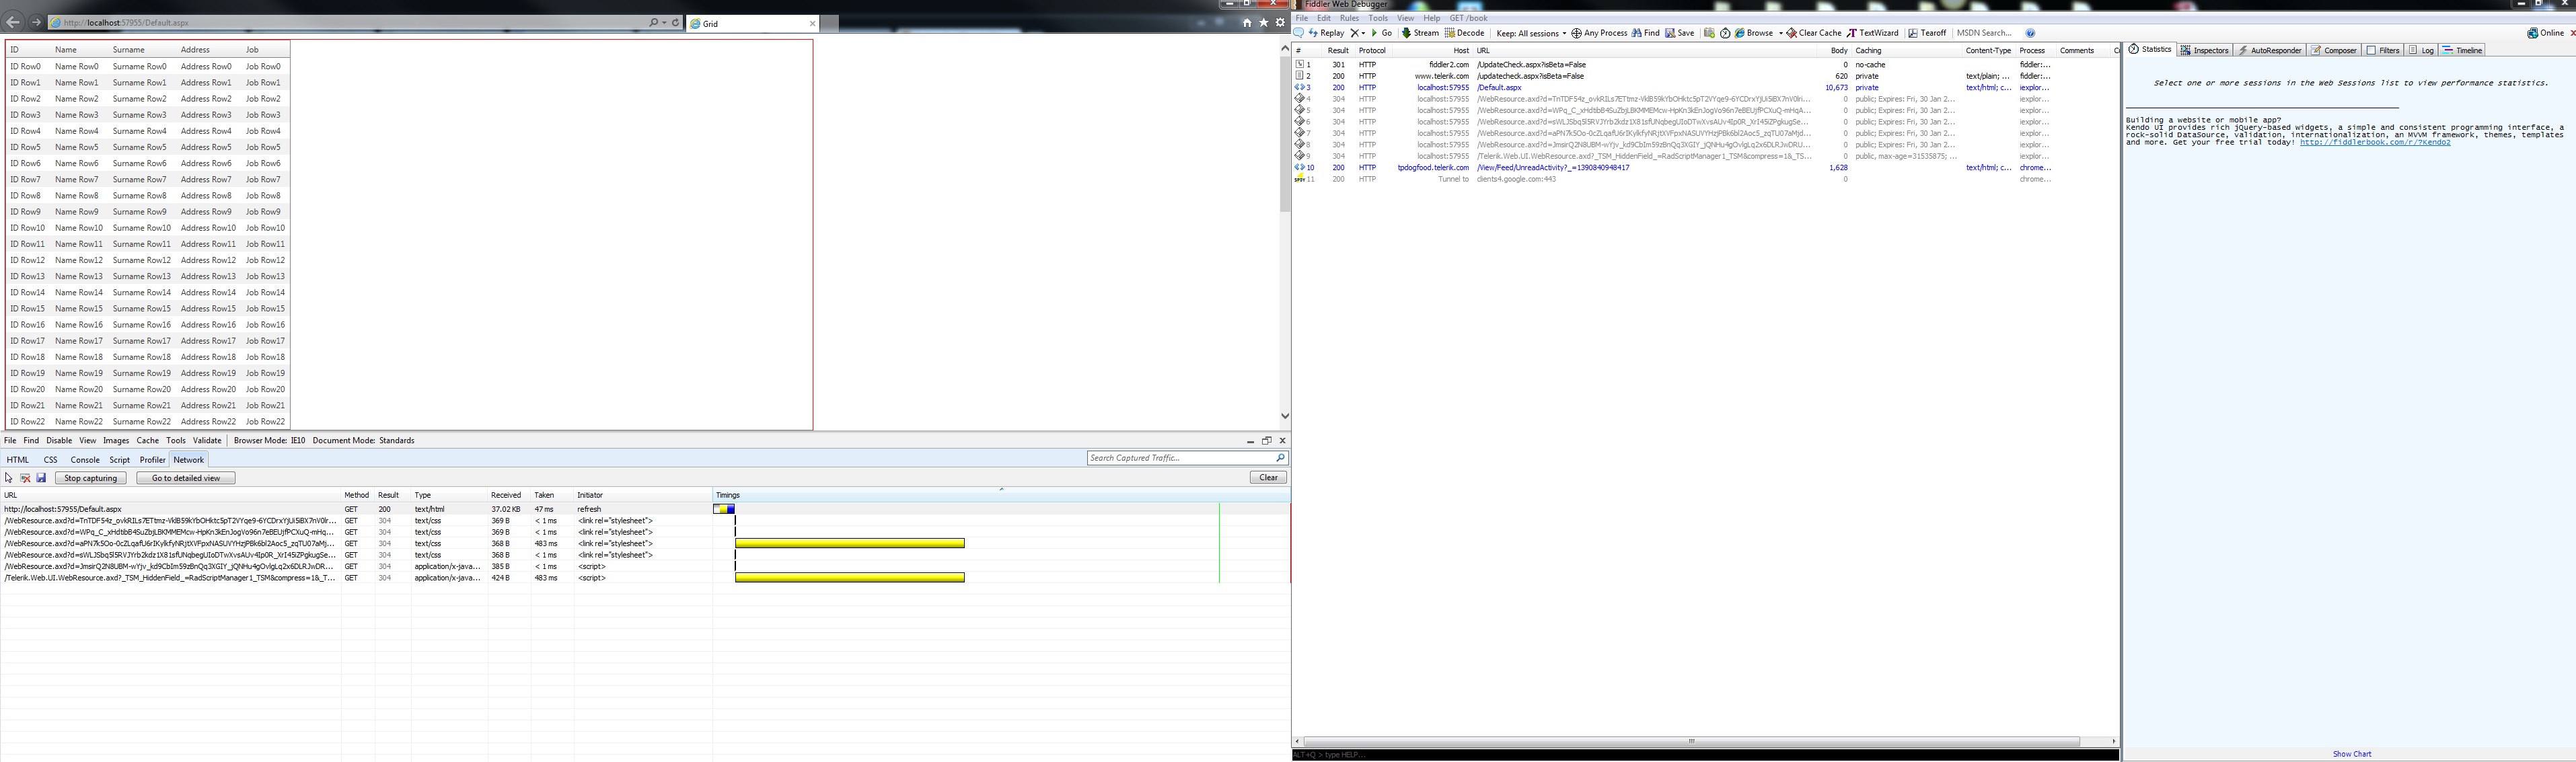The height and width of the screenshot is (762, 2576).
Task: Click the camera screenshot icon in Fiddler
Action: [1709, 33]
